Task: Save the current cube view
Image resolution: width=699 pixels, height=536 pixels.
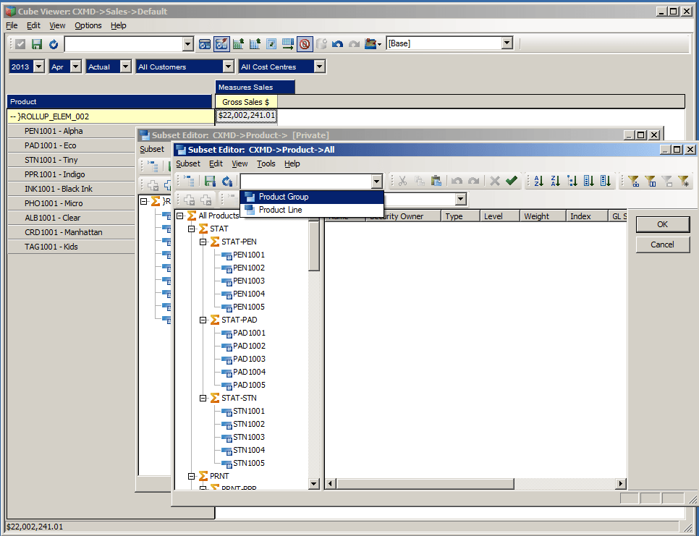Action: (35, 44)
